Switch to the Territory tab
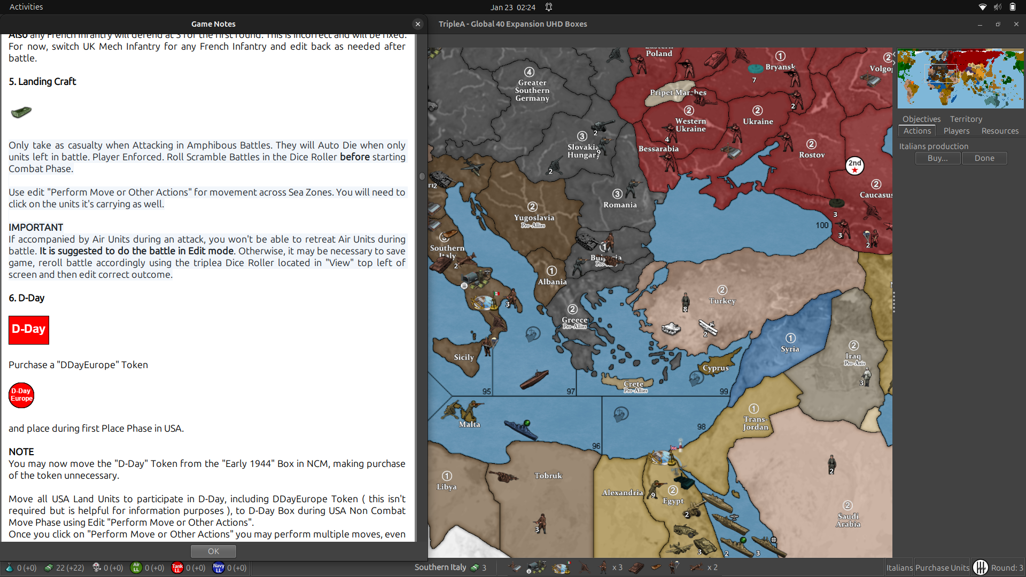The image size is (1026, 577). point(966,119)
